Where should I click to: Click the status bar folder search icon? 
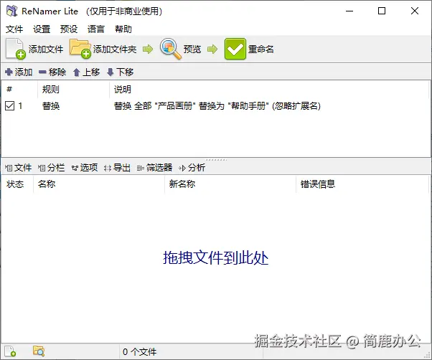click(x=39, y=351)
